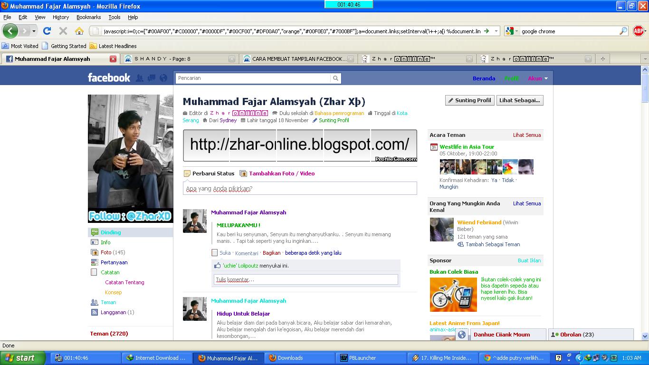Reload page with the refresh icon
The image size is (649, 365).
point(47,31)
